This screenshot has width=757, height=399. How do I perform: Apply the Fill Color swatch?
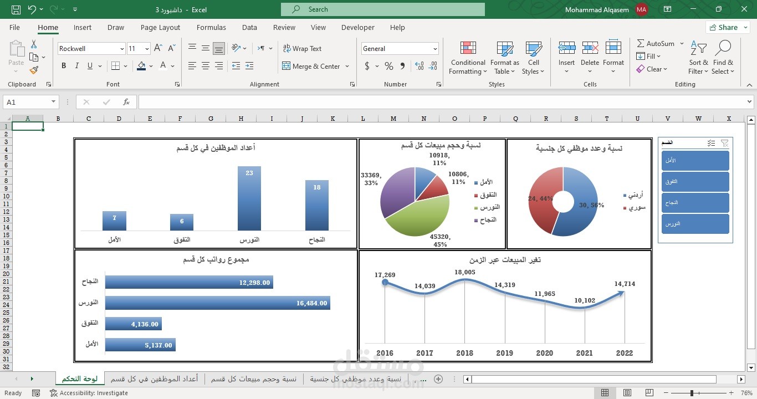point(141,66)
